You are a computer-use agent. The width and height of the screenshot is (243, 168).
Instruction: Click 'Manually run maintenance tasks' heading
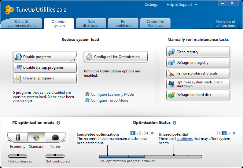click(198, 40)
